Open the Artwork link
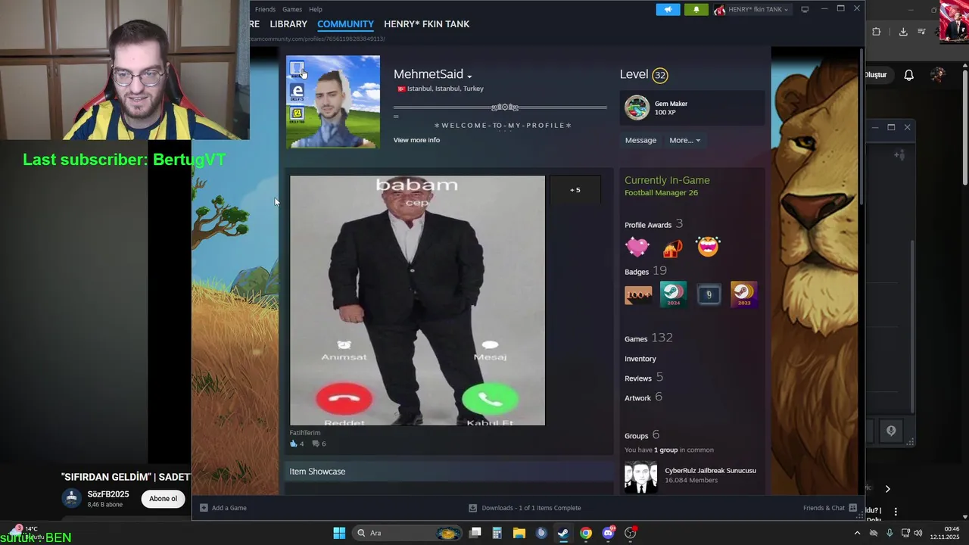This screenshot has height=545, width=969. (x=637, y=398)
